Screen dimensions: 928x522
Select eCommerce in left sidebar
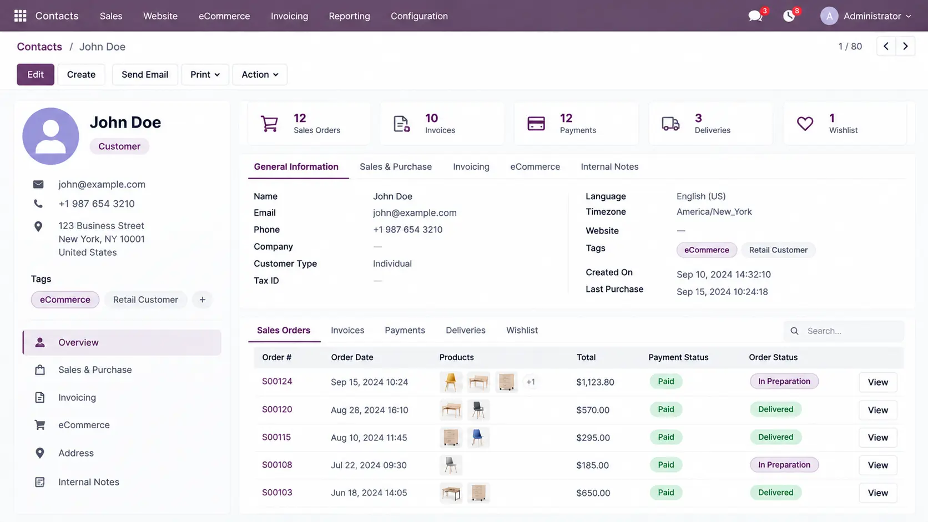pyautogui.click(x=122, y=425)
